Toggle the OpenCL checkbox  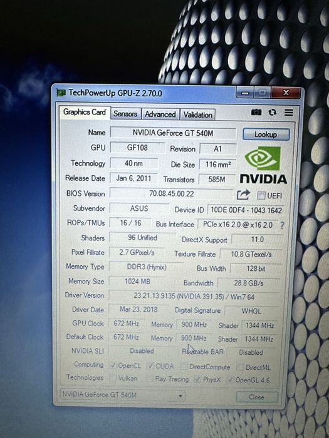tap(113, 365)
